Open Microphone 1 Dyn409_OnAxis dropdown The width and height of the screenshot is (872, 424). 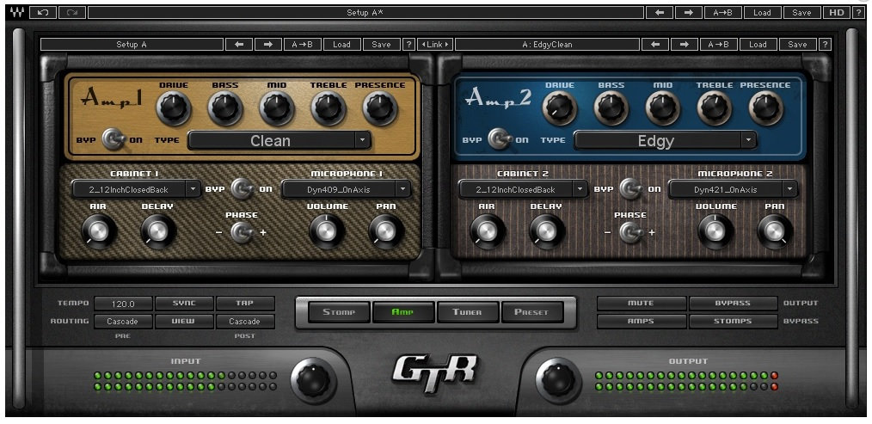[346, 189]
